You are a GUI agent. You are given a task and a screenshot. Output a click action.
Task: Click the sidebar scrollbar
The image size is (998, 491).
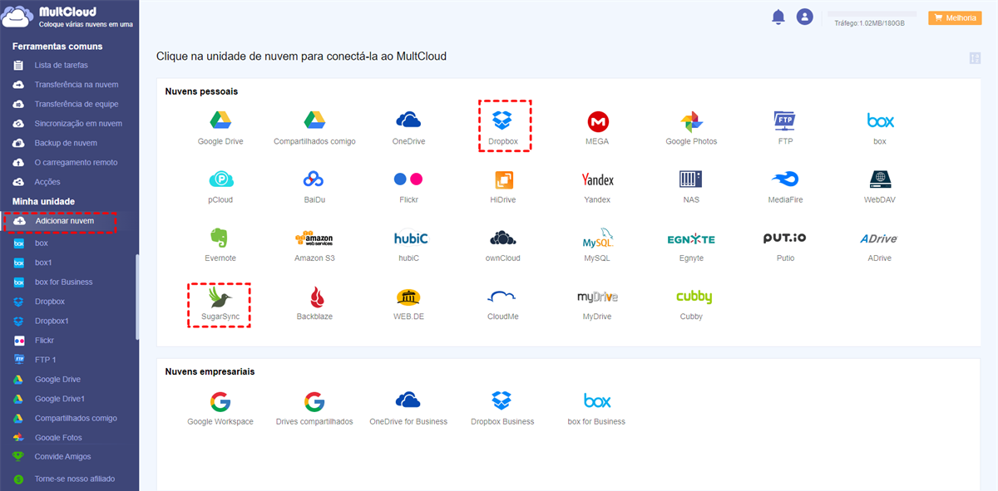(x=137, y=297)
